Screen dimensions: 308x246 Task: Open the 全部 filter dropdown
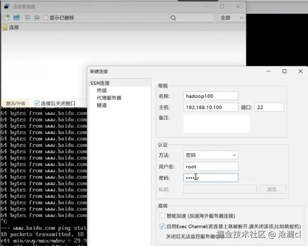click(231, 18)
